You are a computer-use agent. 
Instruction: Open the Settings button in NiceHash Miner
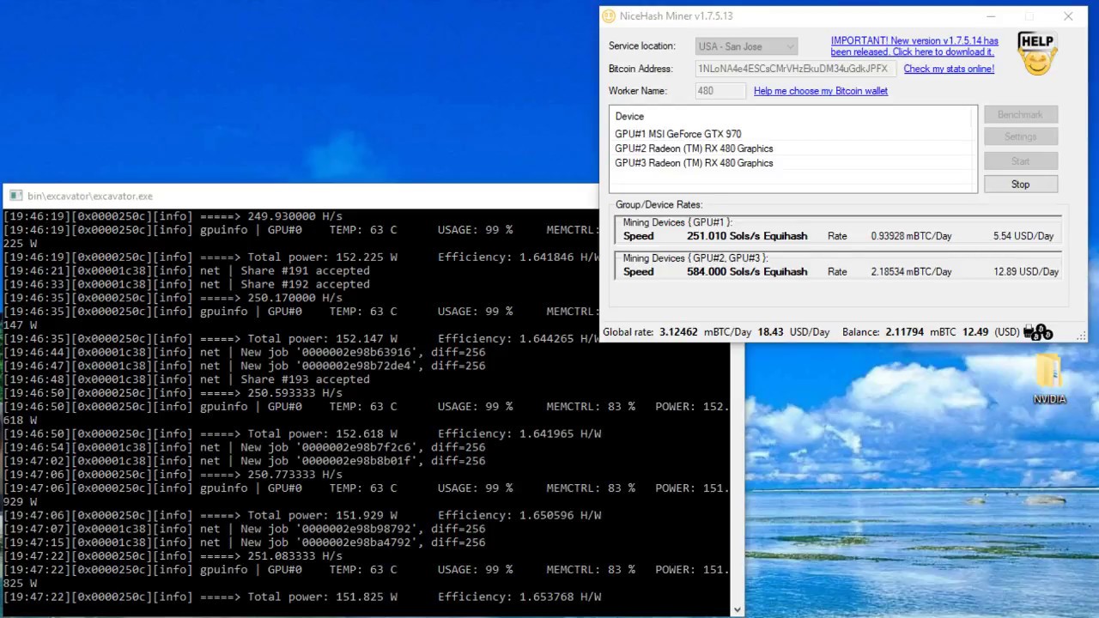coord(1020,136)
